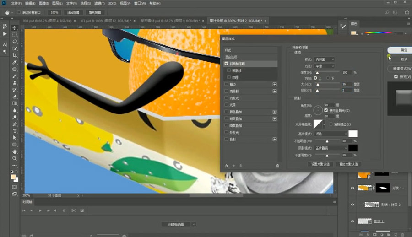
Task: Select the Horizontal Type tool
Action: click(x=15, y=131)
